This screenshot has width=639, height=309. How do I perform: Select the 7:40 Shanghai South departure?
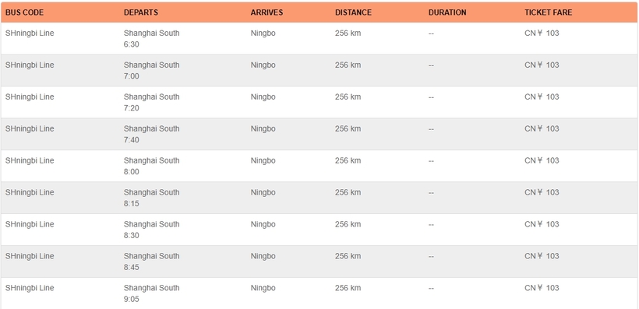pyautogui.click(x=152, y=134)
